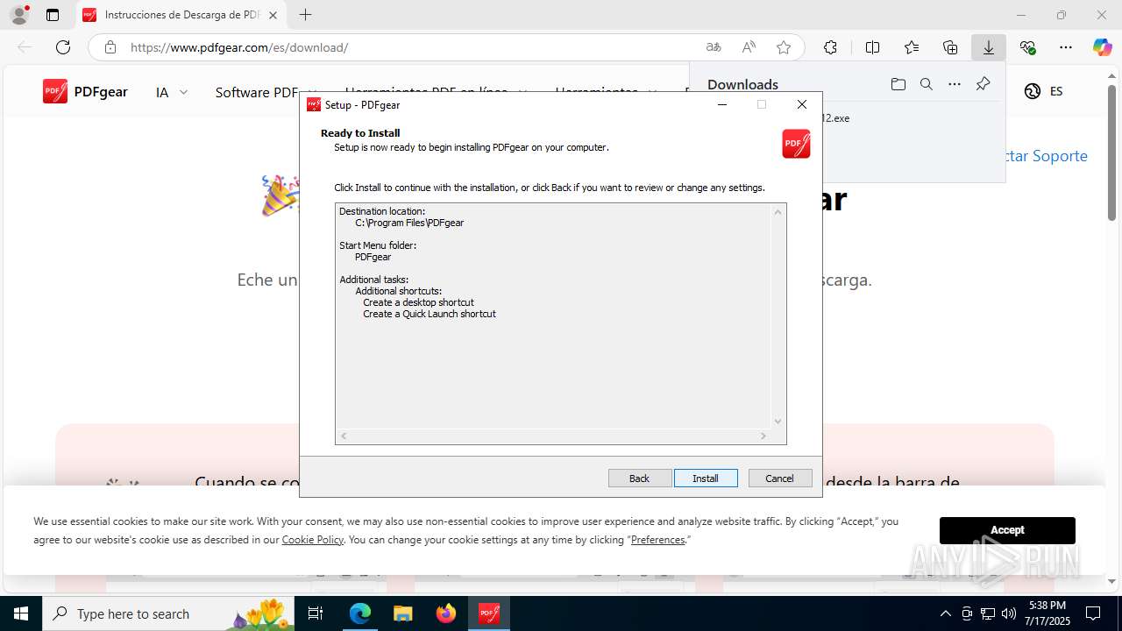Image resolution: width=1122 pixels, height=631 pixels.
Task: Open the notification center icon
Action: tap(1093, 613)
